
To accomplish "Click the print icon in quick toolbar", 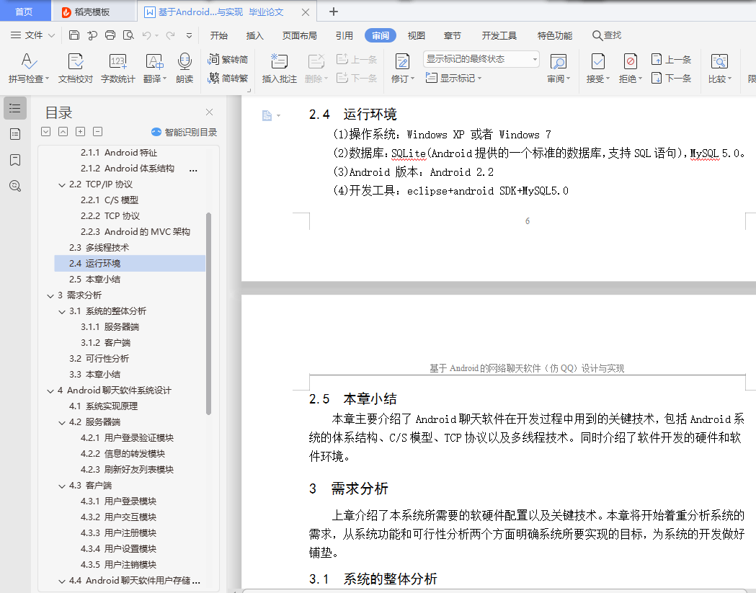I will tap(110, 35).
